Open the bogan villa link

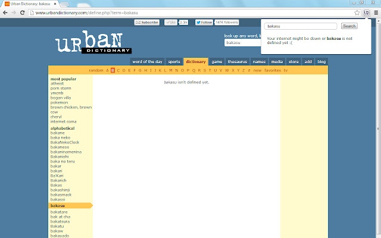[x=61, y=98]
